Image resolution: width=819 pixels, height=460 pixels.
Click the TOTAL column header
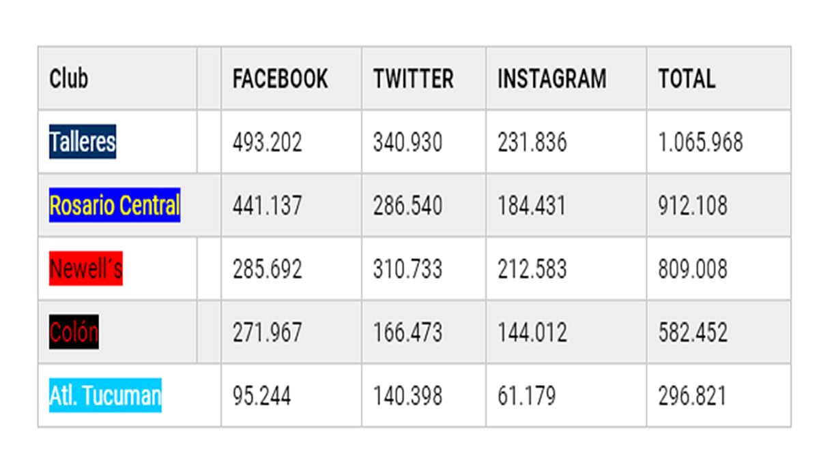point(687,78)
